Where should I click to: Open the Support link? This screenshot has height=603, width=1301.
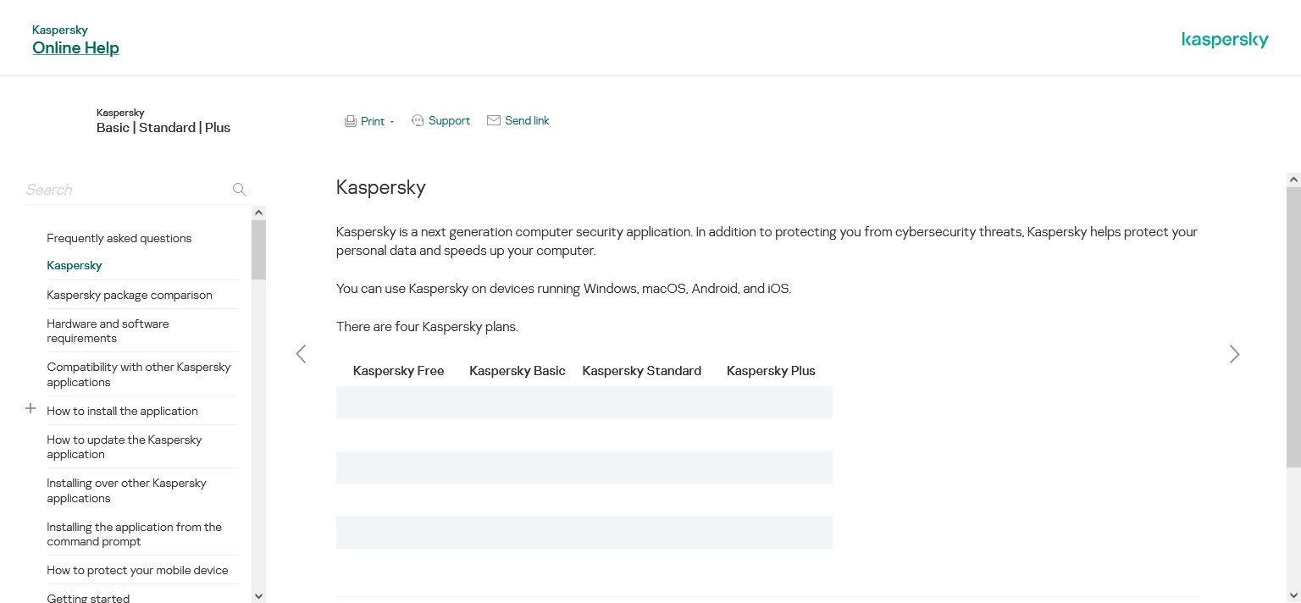click(449, 120)
